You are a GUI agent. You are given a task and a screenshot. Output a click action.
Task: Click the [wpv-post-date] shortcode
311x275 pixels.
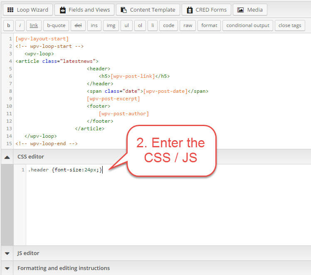tap(165, 91)
